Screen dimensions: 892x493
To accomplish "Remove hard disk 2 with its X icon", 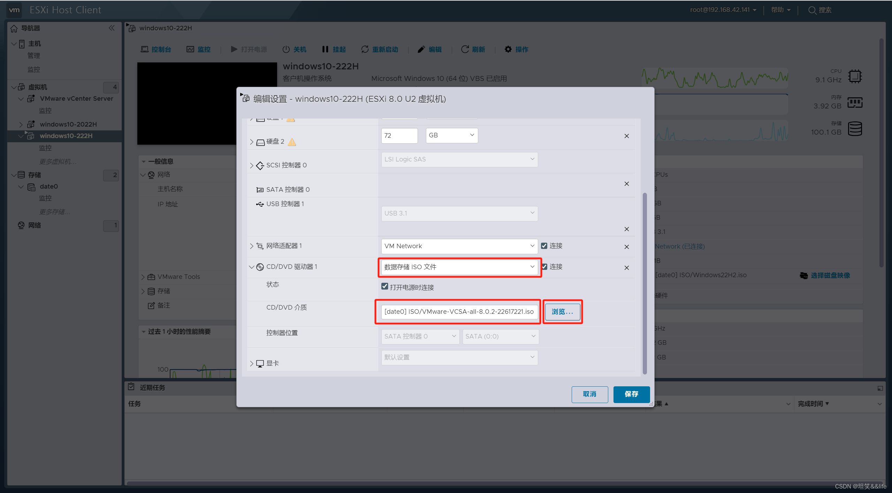I will coord(626,136).
